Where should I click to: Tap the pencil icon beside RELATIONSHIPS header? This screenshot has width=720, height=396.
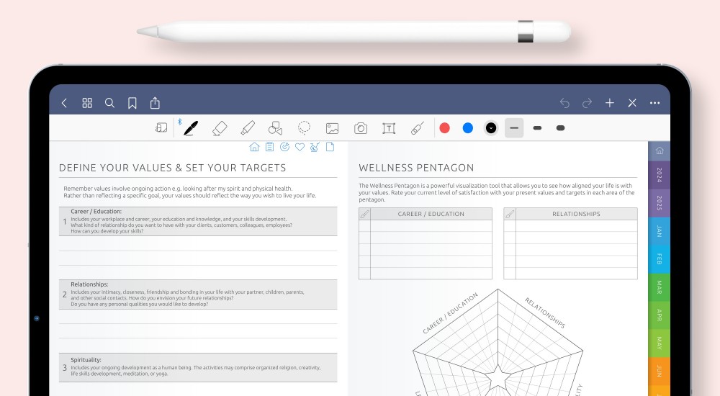tap(510, 214)
